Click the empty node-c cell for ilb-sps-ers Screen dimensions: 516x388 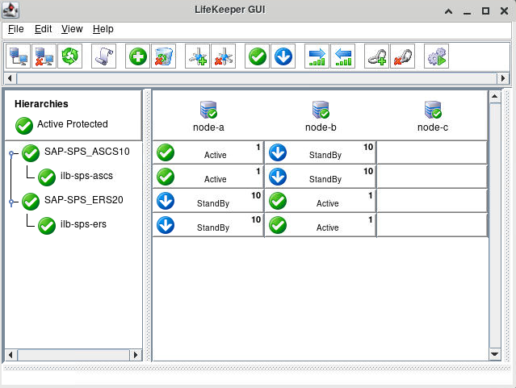432,225
